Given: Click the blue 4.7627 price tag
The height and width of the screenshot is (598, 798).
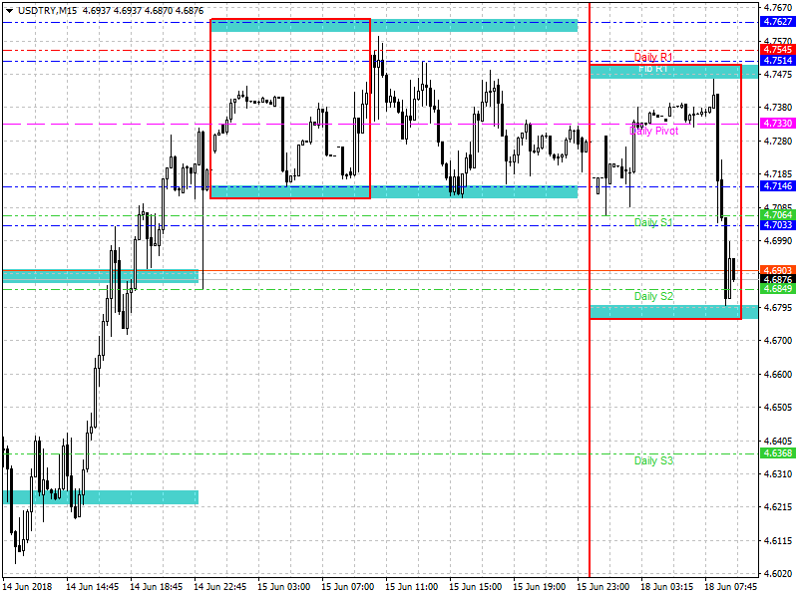Looking at the screenshot, I should click(777, 21).
